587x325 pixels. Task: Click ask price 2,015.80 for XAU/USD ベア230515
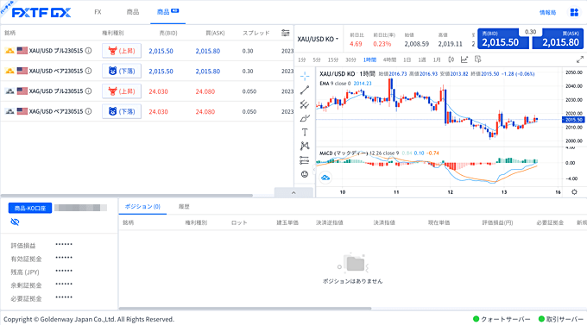tap(208, 71)
